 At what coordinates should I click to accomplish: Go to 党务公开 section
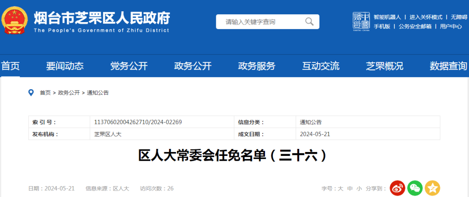pos(129,66)
